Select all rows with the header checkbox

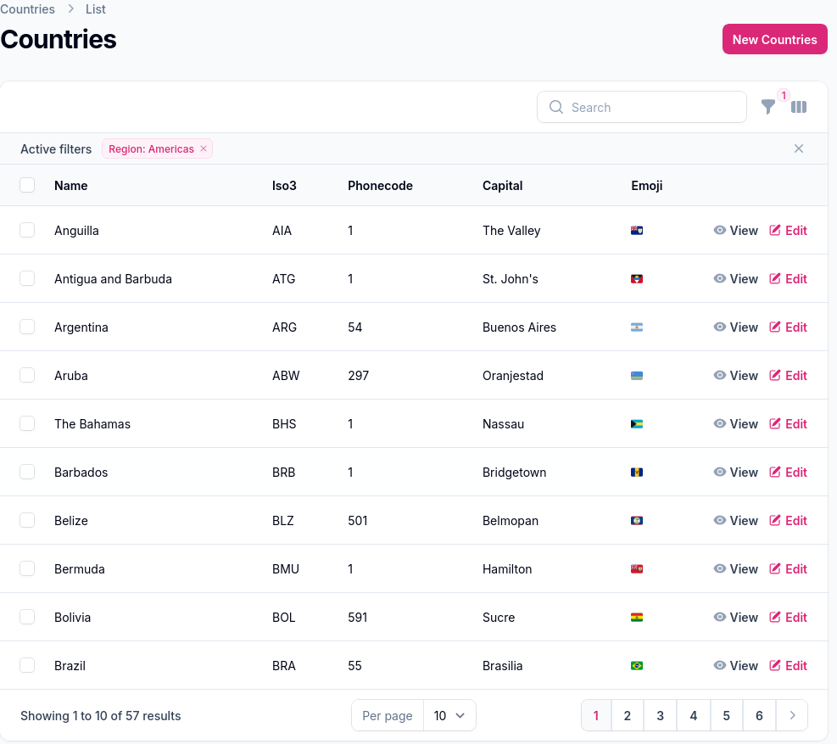coord(27,185)
